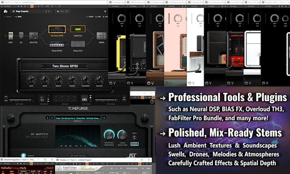Open No Preset dropdown in BIAS FX window
The image size is (290, 174).
(x=7, y=6)
